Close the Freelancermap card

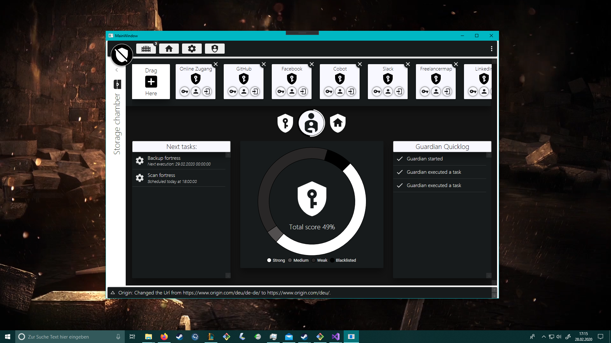point(456,64)
